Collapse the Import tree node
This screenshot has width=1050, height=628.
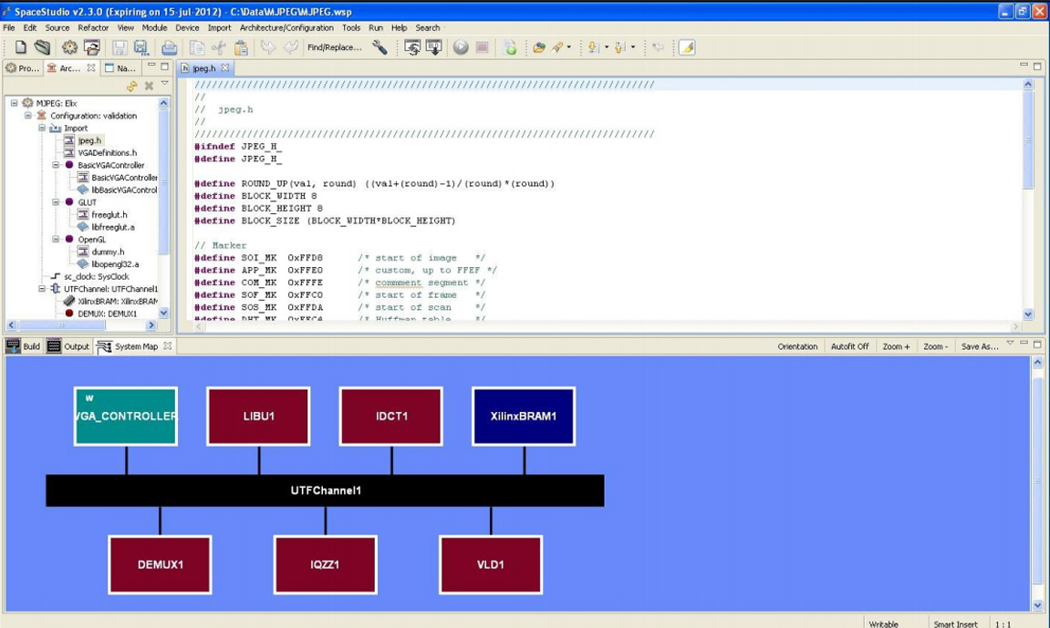pos(42,129)
